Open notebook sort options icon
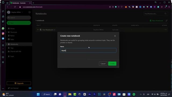 [167, 21]
